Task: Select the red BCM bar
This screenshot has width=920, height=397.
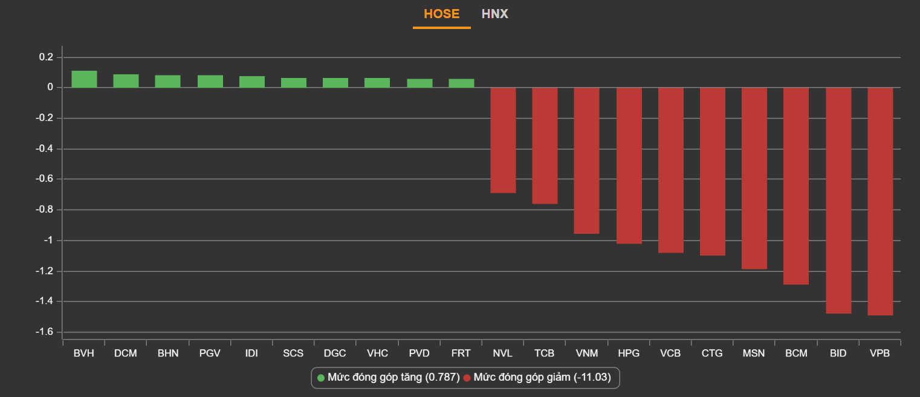Action: [x=796, y=186]
